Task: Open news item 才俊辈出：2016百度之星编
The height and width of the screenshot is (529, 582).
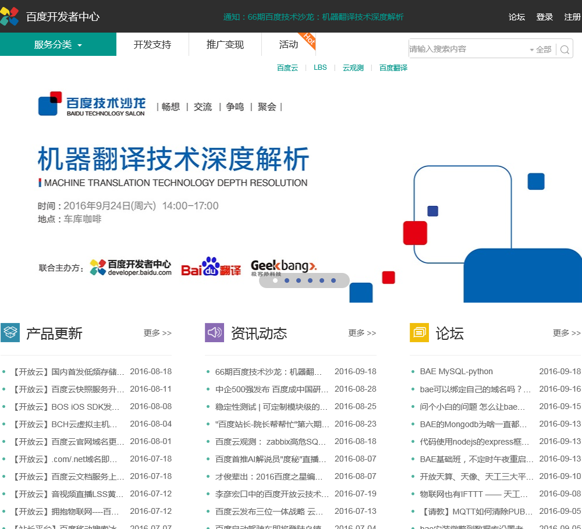Action: [x=269, y=476]
